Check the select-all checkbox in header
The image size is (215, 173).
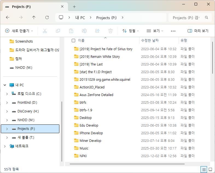pos(73,40)
